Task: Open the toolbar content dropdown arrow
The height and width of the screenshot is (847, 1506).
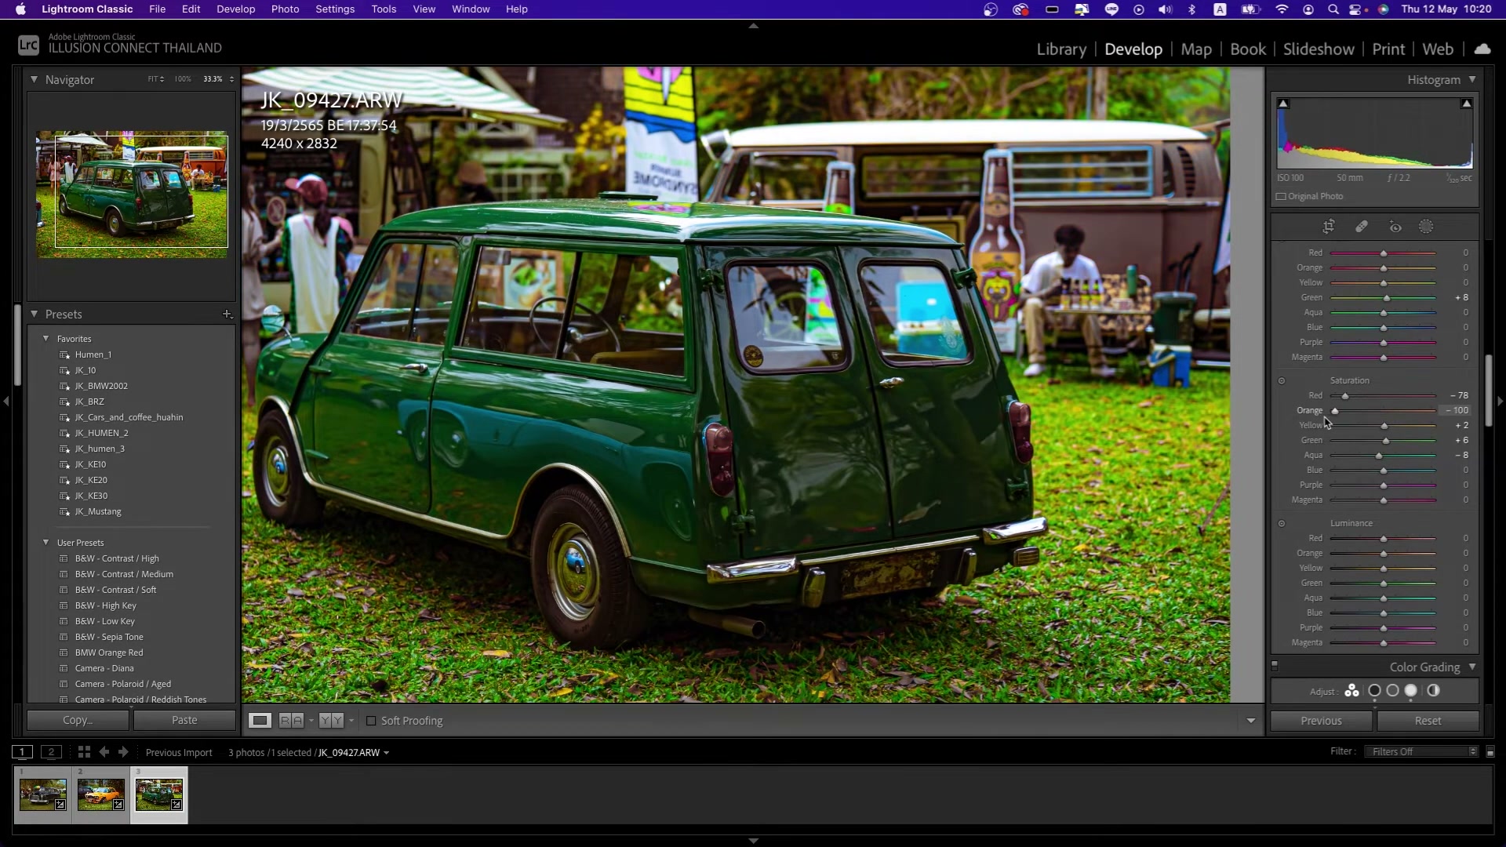Action: click(x=1251, y=721)
